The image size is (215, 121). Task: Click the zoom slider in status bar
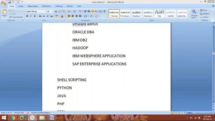(204, 113)
